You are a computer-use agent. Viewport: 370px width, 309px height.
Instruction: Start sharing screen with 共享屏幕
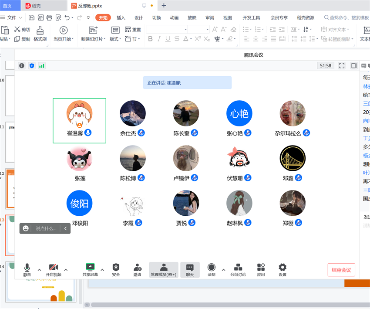pyautogui.click(x=90, y=270)
